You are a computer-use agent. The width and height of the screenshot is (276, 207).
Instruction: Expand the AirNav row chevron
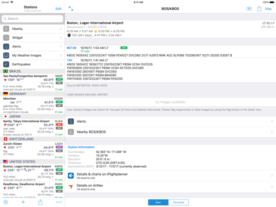[x=272, y=187]
